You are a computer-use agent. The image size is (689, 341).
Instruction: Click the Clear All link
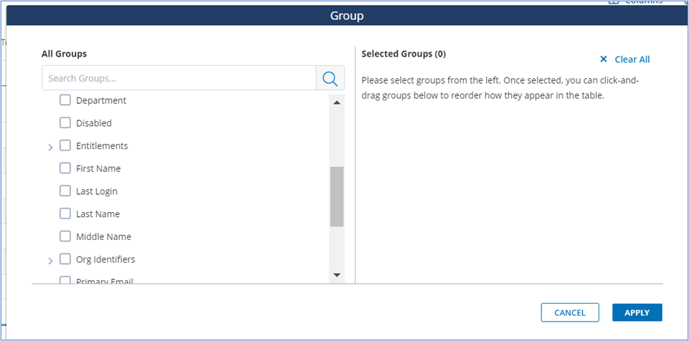point(632,59)
